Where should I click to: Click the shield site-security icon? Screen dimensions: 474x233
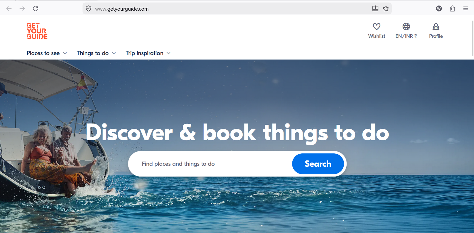pyautogui.click(x=88, y=9)
